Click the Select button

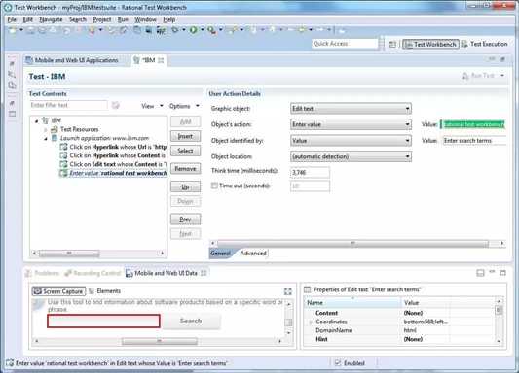pos(185,151)
